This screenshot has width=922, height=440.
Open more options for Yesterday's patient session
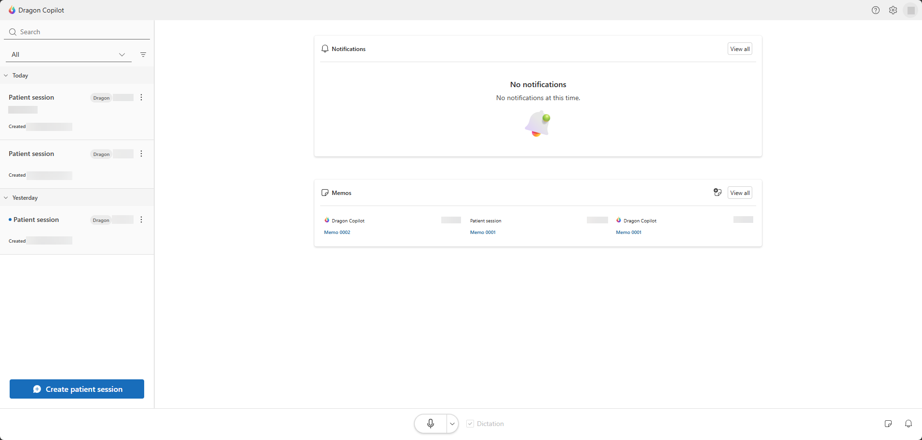(141, 220)
